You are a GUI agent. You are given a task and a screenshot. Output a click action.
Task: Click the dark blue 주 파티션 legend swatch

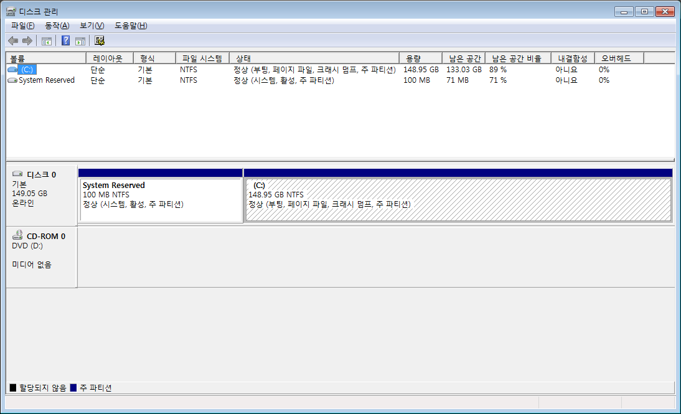pyautogui.click(x=73, y=388)
